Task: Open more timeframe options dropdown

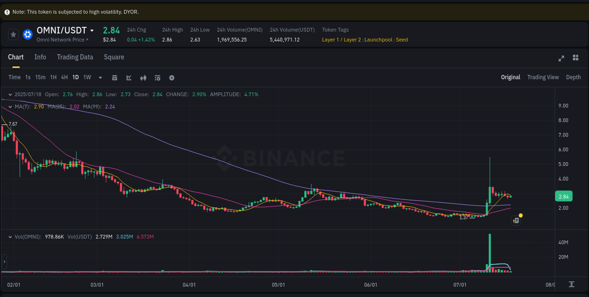Action: pyautogui.click(x=100, y=77)
